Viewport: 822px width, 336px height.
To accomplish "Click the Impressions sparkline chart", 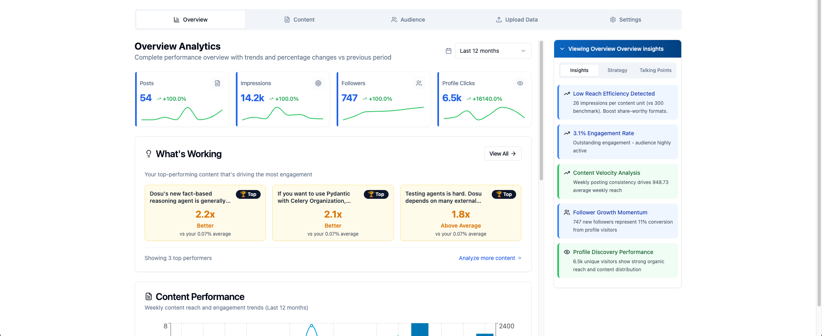I will [283, 114].
